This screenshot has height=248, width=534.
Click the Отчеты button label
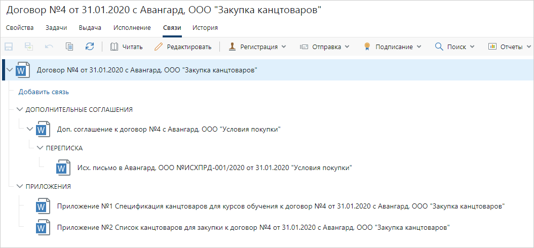click(512, 47)
